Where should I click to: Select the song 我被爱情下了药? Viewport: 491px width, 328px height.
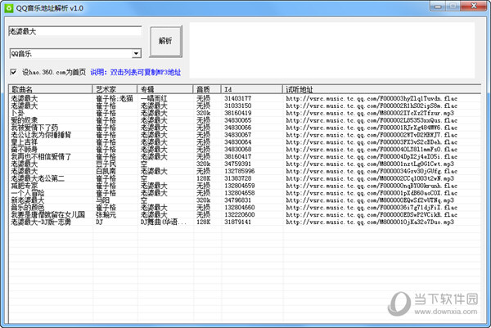click(x=34, y=128)
